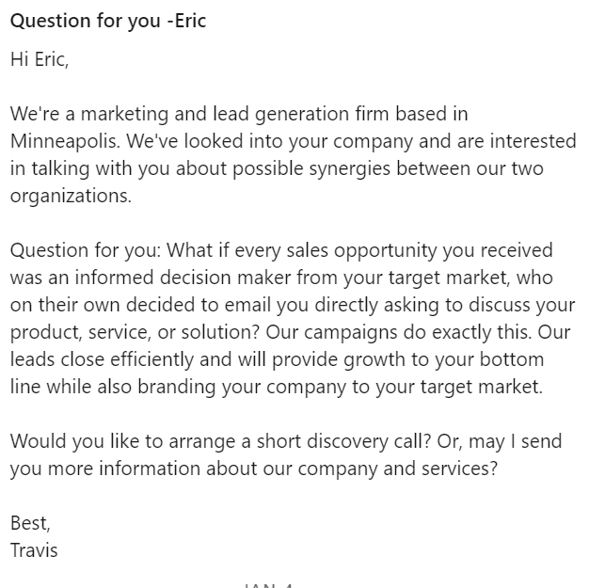Screen dimensions: 589x588
Task: Click the word "organizations." ending the first paragraph
Action: (71, 196)
